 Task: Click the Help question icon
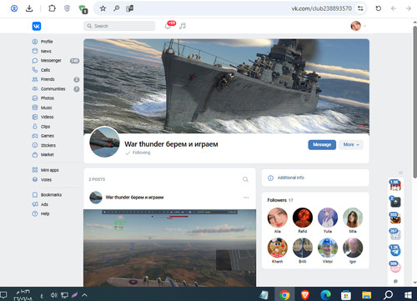35,213
